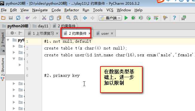Click line number 3 in the gutter
The image size is (195, 111).
click(27, 55)
